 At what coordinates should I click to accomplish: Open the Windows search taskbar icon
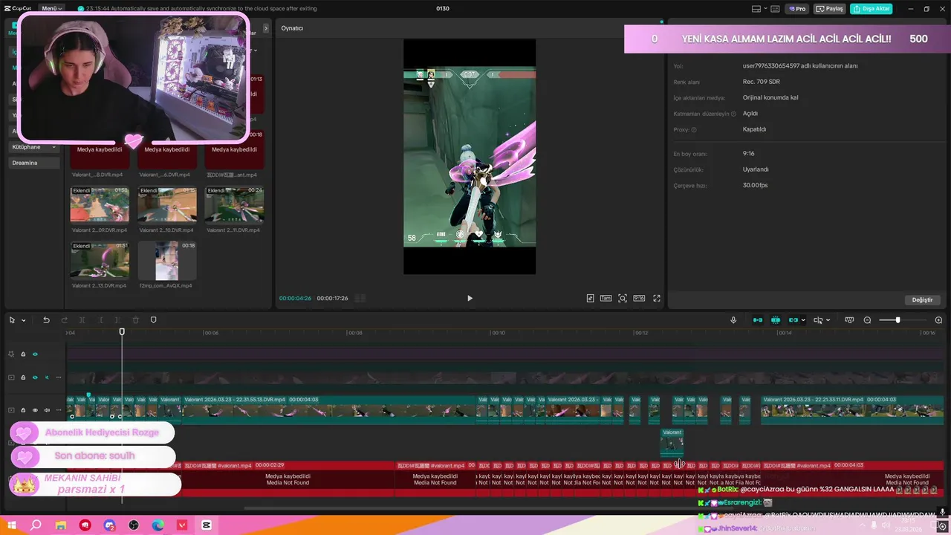tap(36, 525)
